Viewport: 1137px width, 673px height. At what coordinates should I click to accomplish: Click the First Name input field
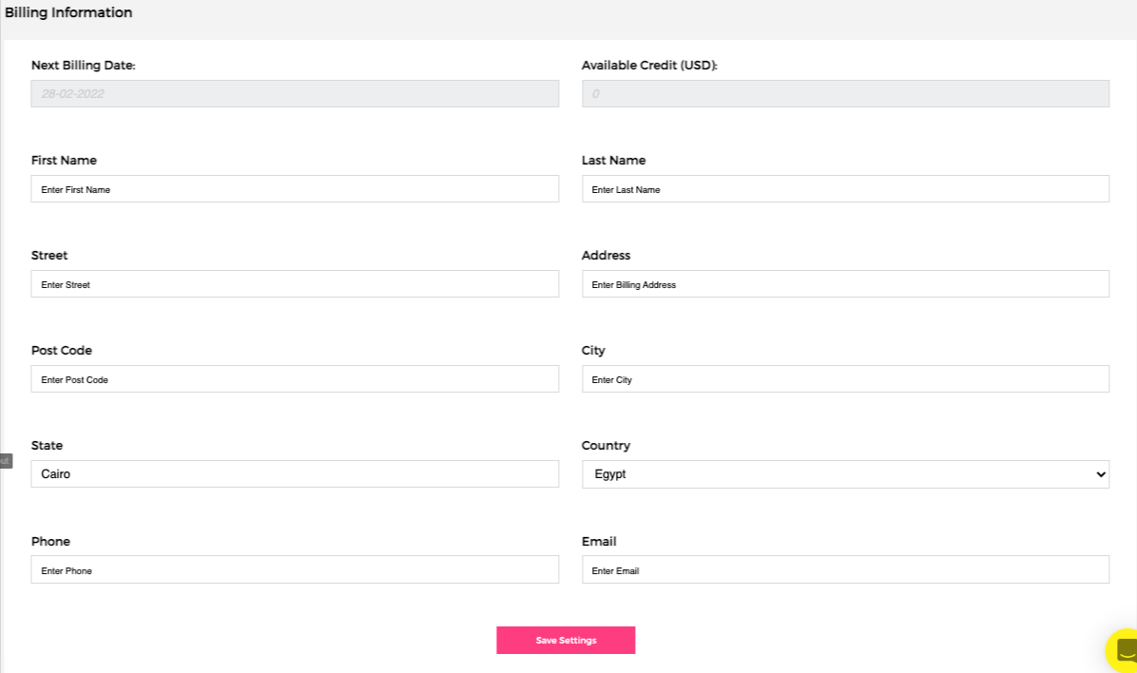tap(295, 189)
